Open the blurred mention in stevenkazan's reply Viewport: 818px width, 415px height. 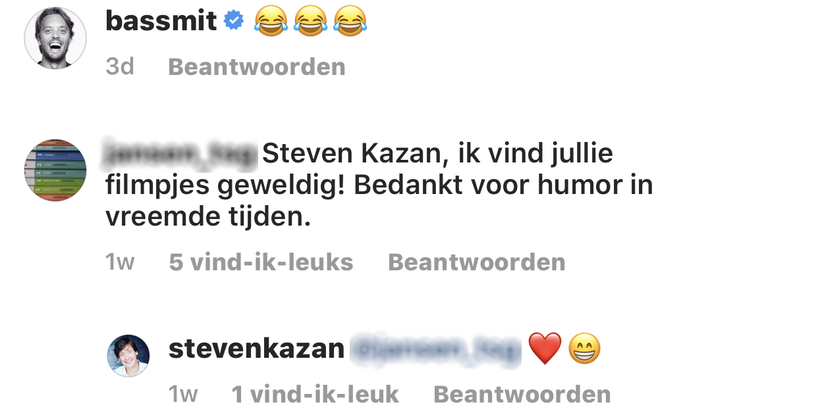point(435,349)
